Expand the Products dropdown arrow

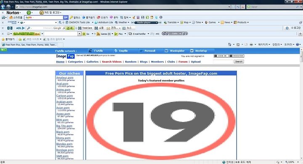click(x=248, y=22)
